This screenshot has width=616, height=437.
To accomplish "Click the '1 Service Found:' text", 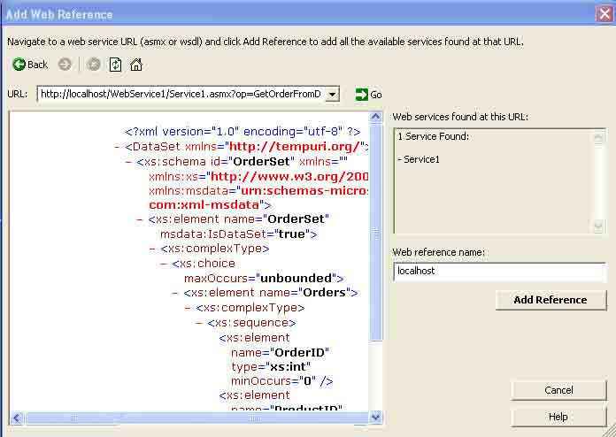I will 433,136.
